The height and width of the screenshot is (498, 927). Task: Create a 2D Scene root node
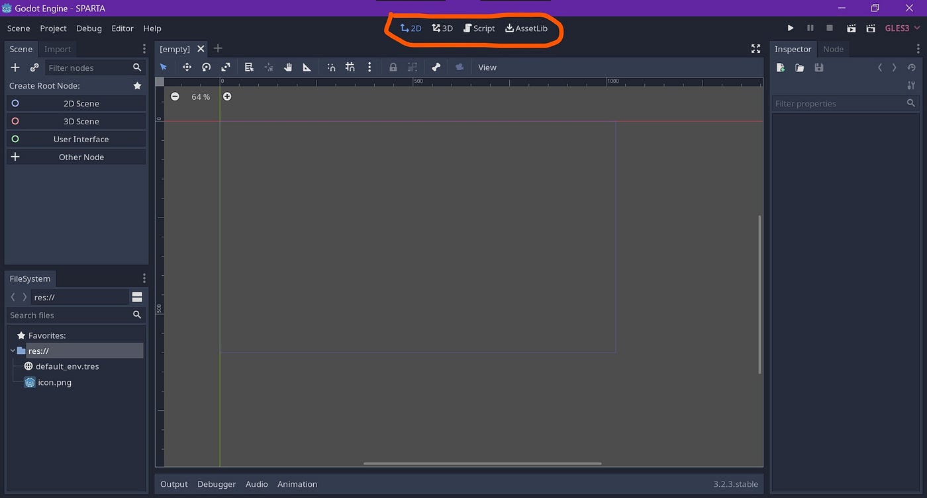pyautogui.click(x=76, y=103)
